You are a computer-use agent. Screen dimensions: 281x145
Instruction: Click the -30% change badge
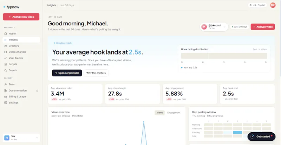[x=111, y=99]
